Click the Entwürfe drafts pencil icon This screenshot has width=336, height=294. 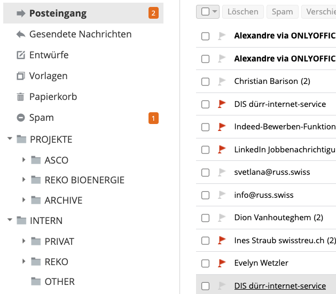[x=21, y=55]
